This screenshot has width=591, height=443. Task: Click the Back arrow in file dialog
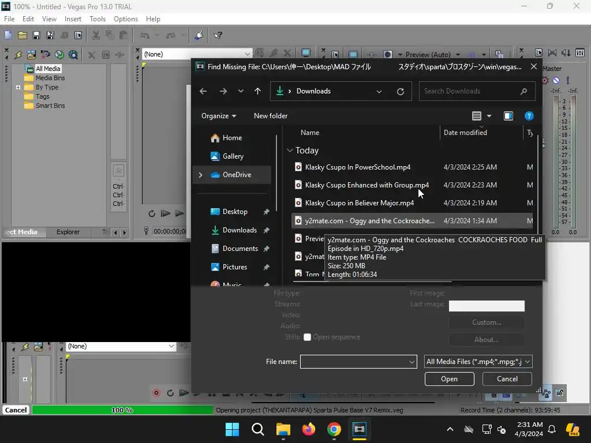203,91
